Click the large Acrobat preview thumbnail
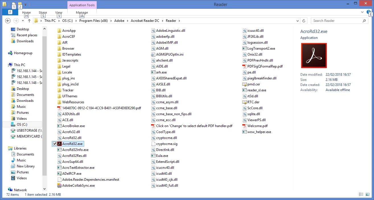This screenshot has width=374, height=200. point(314,56)
